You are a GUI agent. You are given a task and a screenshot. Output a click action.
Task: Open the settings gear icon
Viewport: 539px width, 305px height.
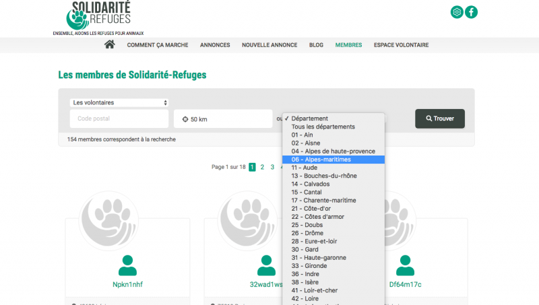pyautogui.click(x=457, y=12)
